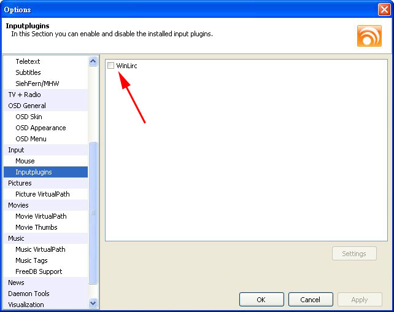Select Music Tags in the tree
Image resolution: width=394 pixels, height=312 pixels.
point(31,260)
